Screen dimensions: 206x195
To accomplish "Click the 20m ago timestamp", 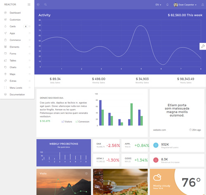I will pyautogui.click(x=195, y=130).
